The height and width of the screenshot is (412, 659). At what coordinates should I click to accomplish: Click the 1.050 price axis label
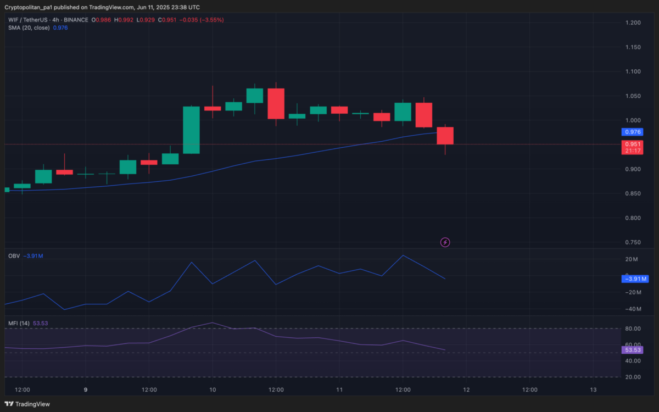pos(633,96)
